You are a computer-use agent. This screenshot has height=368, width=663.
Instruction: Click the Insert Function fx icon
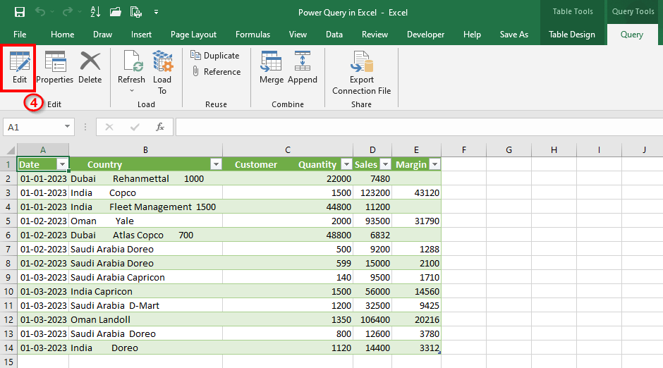click(x=160, y=127)
